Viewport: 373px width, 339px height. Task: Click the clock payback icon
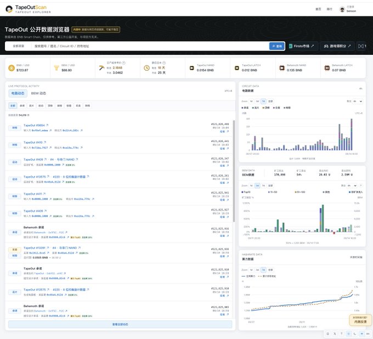click(x=146, y=68)
